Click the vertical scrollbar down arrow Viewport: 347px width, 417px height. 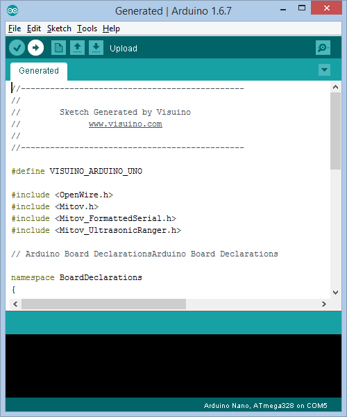(336, 293)
